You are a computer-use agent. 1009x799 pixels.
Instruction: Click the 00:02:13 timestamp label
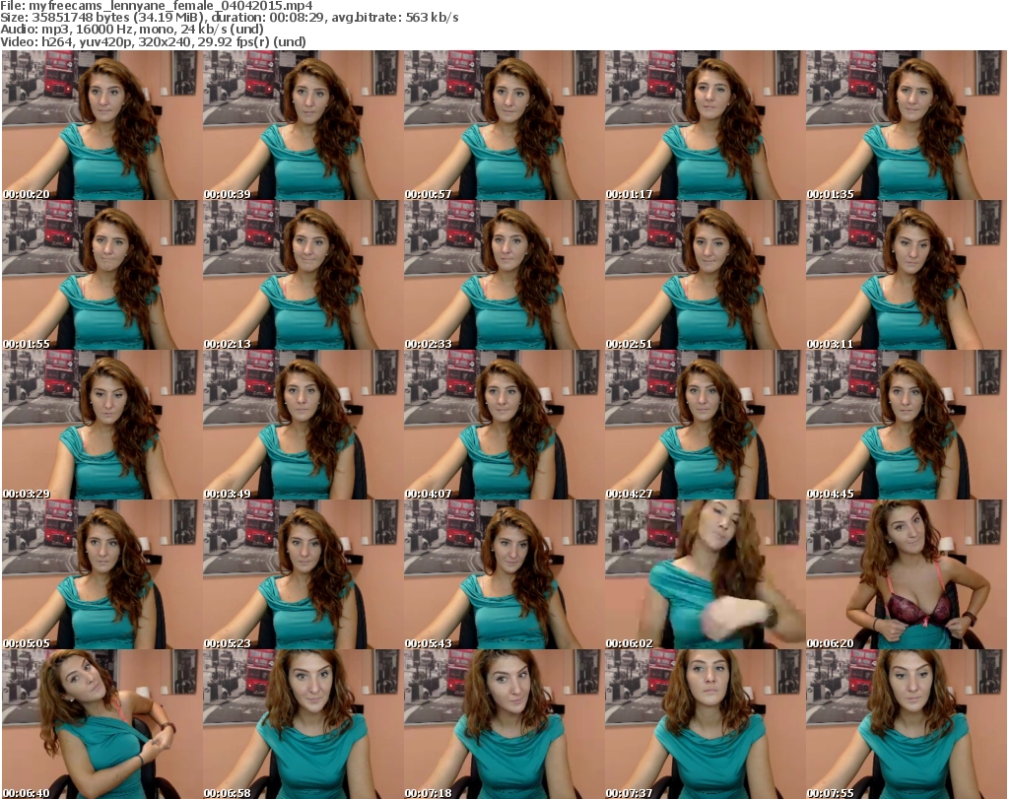(228, 344)
